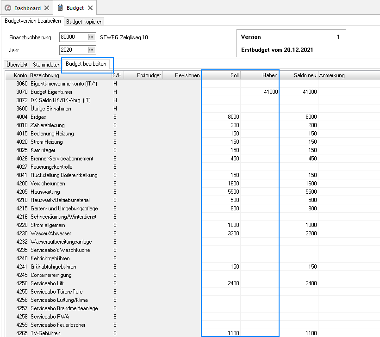Screen dimensions: 380x337
Task: Select row 4240 Kehrichtgebühren
Action: click(x=193, y=258)
